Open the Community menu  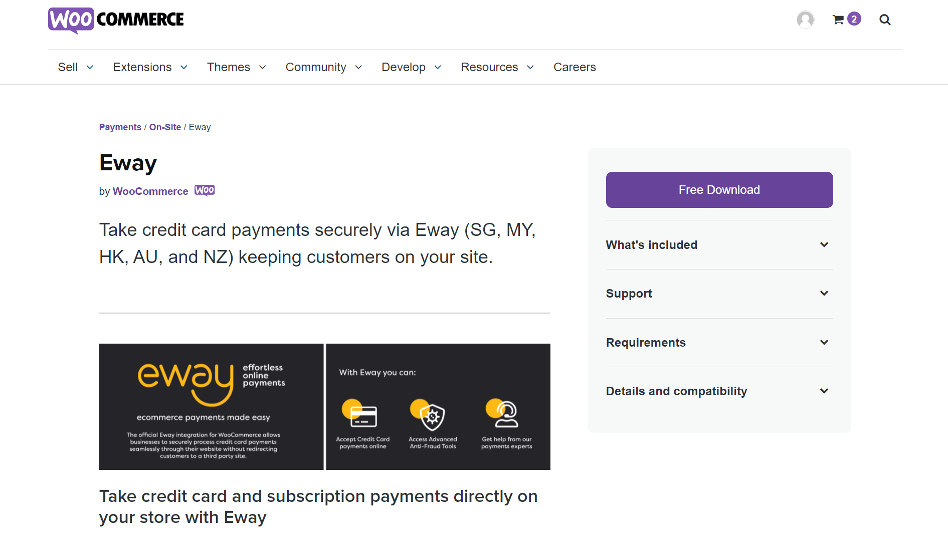324,67
